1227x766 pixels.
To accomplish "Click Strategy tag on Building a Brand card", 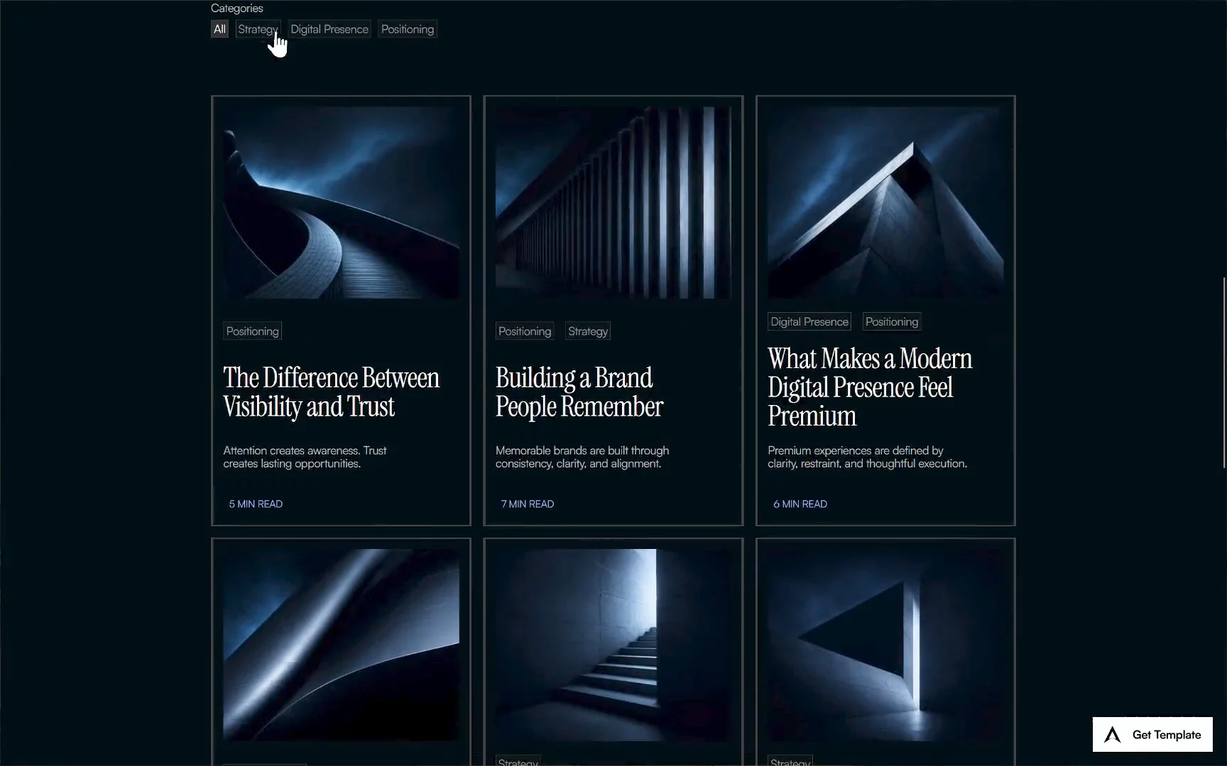I will click(x=588, y=331).
